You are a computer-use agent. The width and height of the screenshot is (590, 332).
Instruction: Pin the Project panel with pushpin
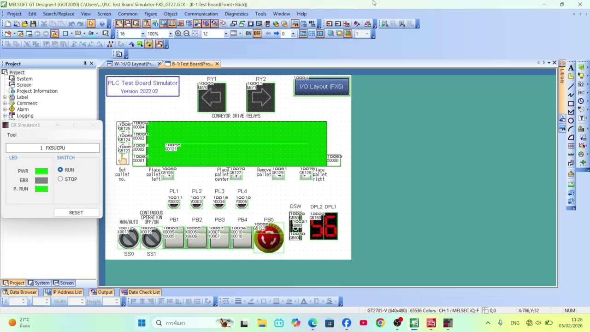point(85,64)
